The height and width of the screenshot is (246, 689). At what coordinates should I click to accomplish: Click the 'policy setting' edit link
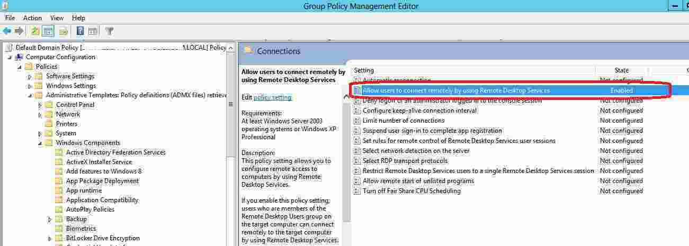tap(272, 97)
